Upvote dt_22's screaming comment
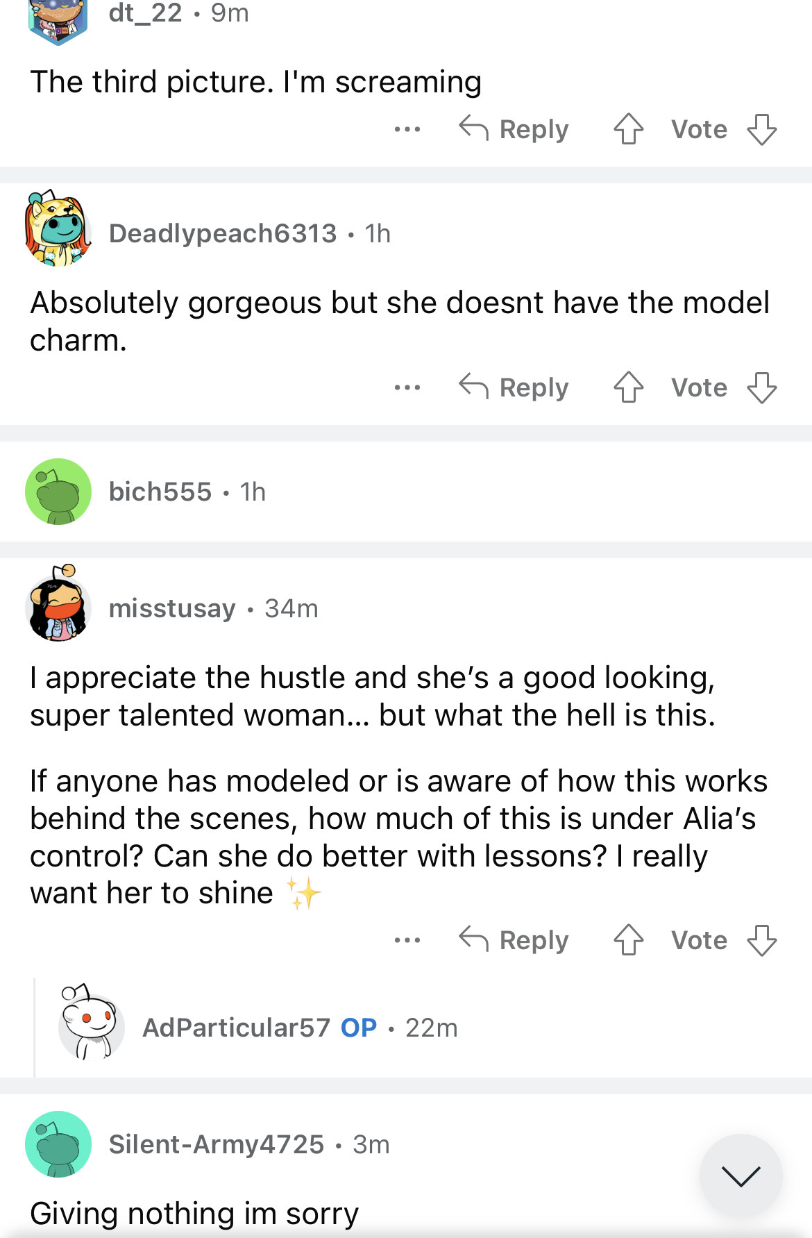The height and width of the screenshot is (1238, 812). 628,129
